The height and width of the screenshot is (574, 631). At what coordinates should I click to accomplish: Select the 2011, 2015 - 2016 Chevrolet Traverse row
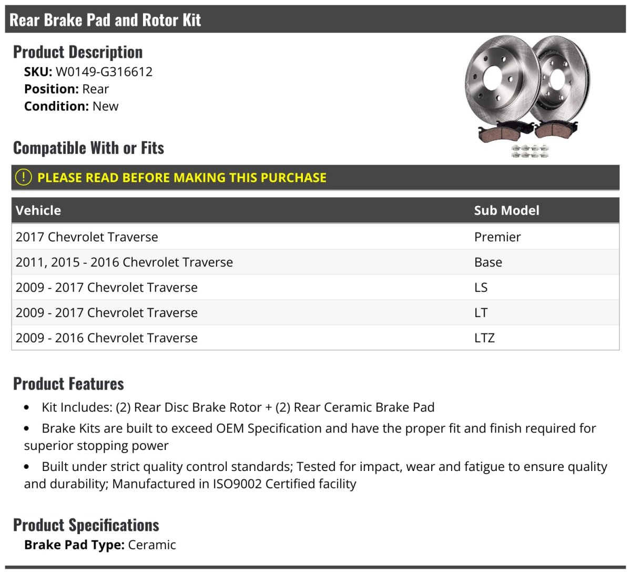coord(124,262)
